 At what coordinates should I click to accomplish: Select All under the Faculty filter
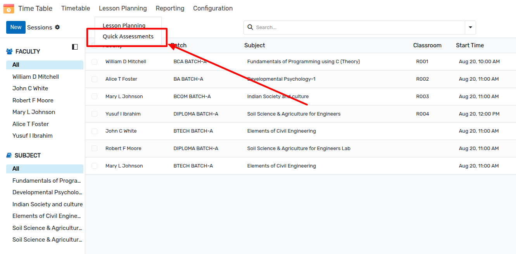point(45,65)
